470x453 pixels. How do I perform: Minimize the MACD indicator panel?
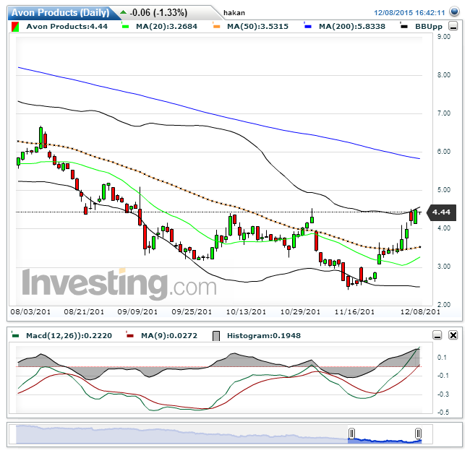(437, 335)
